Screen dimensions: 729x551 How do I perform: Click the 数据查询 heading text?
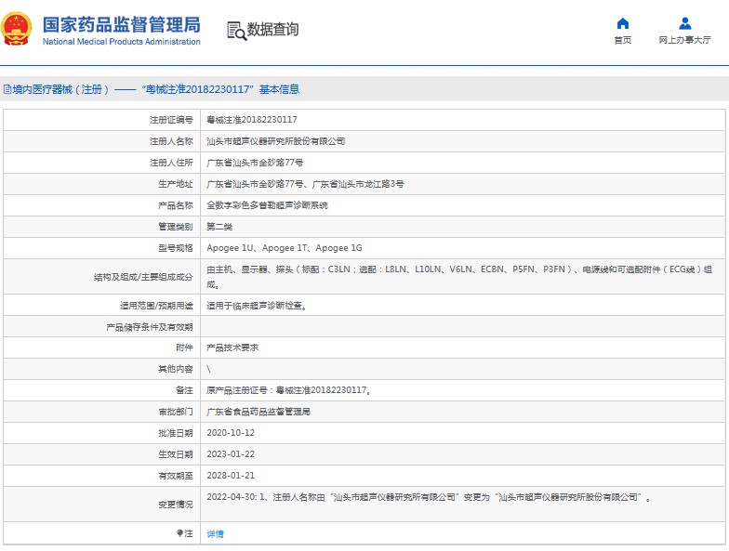(272, 30)
